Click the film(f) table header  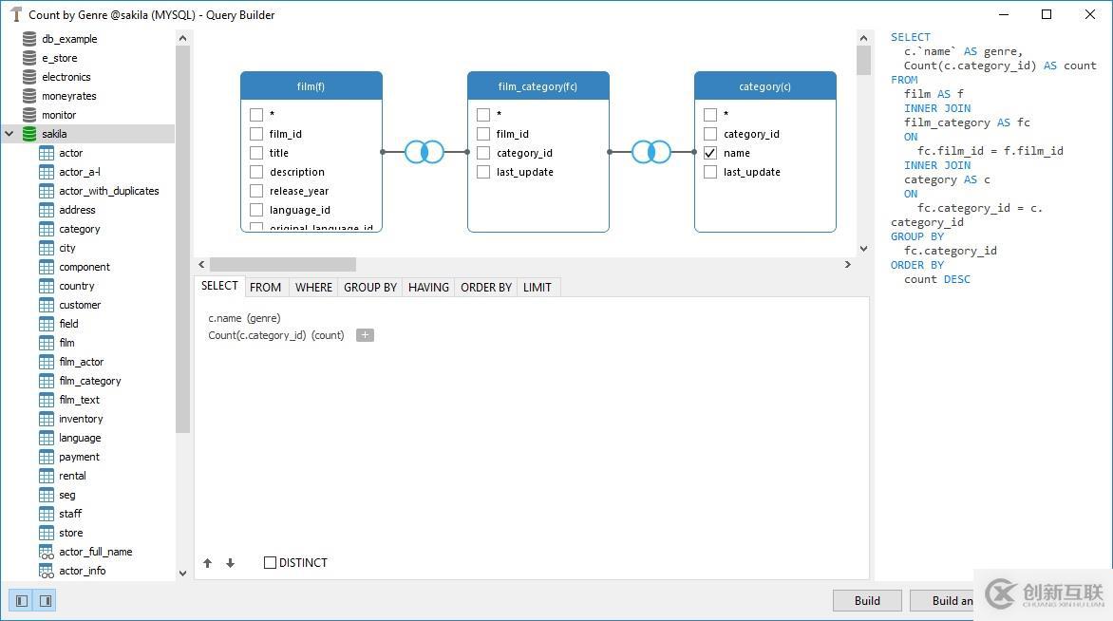tap(311, 85)
